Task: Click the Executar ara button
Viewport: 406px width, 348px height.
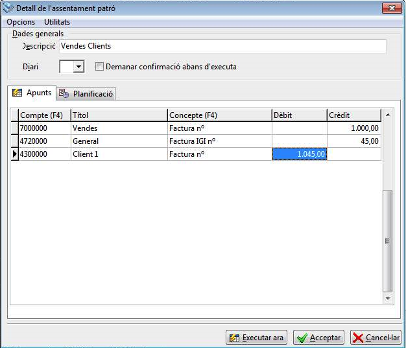Action: coord(256,338)
